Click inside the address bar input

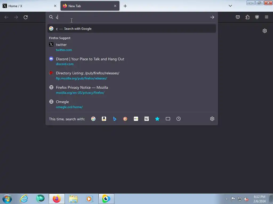tap(131, 17)
